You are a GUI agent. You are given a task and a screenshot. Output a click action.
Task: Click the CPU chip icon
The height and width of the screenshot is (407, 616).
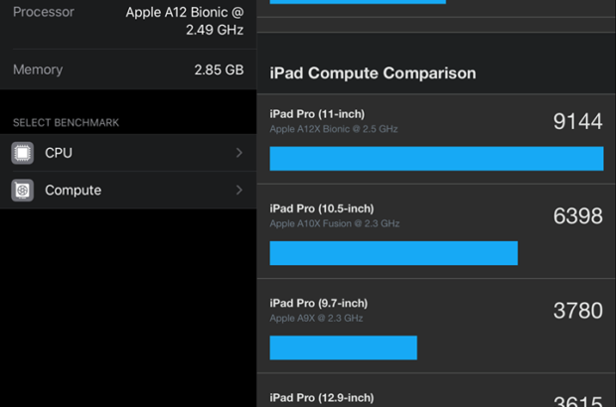click(22, 153)
